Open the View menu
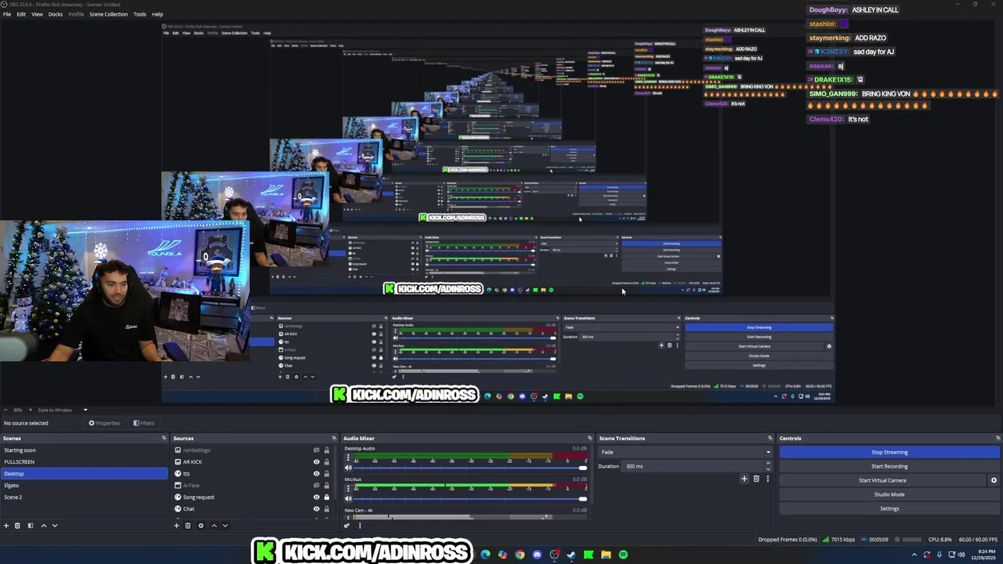This screenshot has height=564, width=1003. pos(37,14)
